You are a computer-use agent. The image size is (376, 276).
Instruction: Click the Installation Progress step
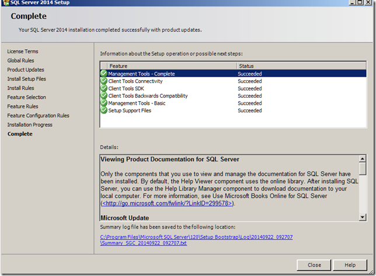30,125
